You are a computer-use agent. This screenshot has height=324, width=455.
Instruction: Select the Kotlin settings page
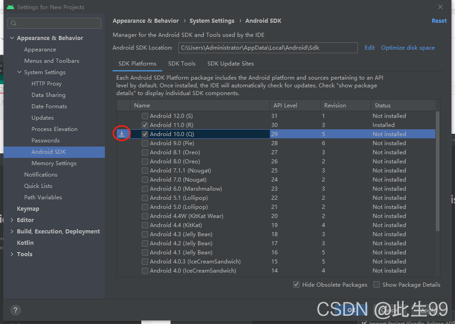(25, 243)
